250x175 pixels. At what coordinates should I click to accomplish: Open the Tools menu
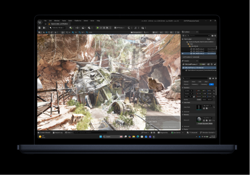click(64, 20)
